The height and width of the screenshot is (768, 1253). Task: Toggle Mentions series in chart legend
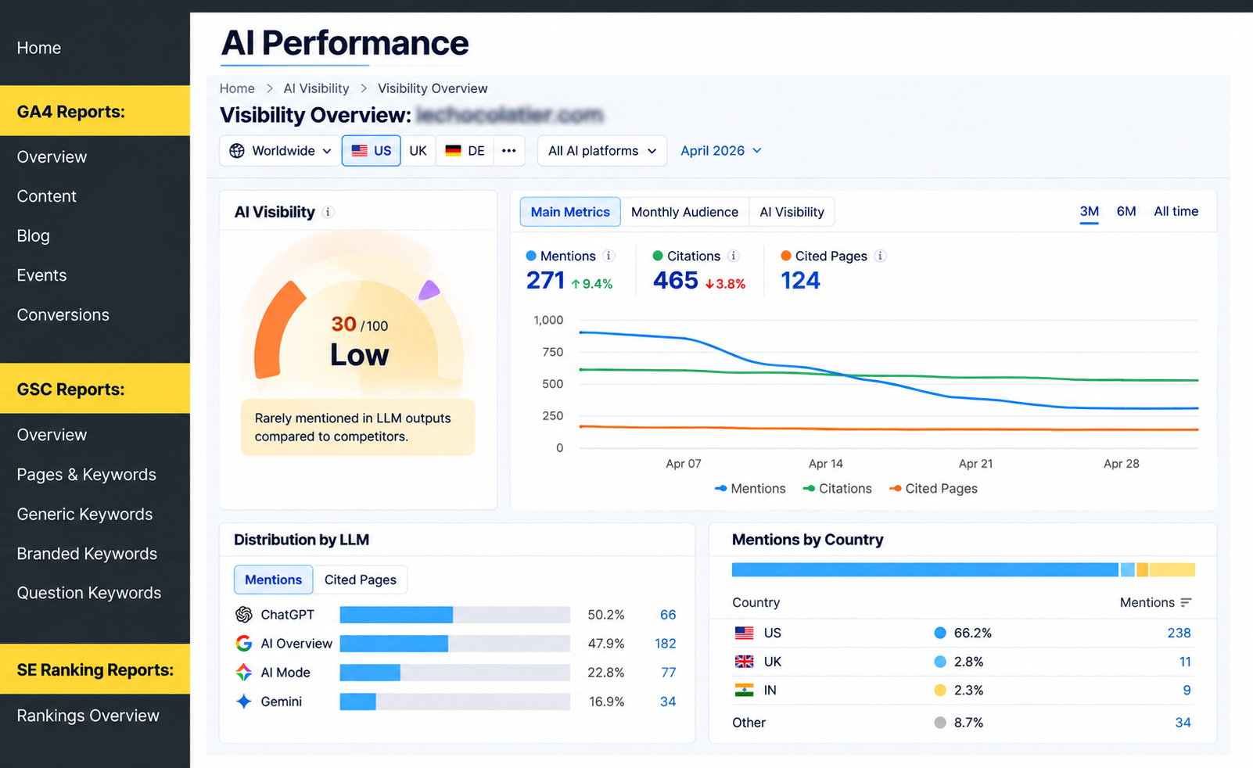point(750,489)
